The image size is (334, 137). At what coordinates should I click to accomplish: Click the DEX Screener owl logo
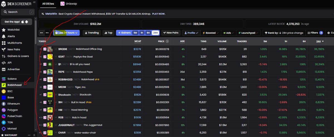pos(4,3)
